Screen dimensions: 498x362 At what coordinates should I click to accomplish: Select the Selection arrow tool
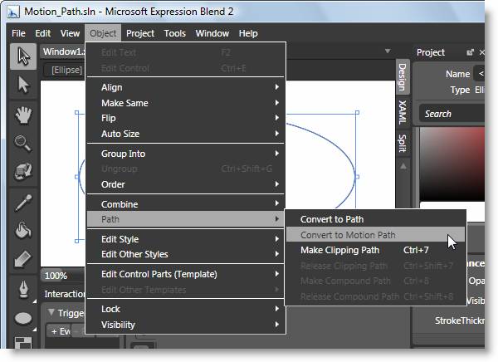click(x=23, y=56)
